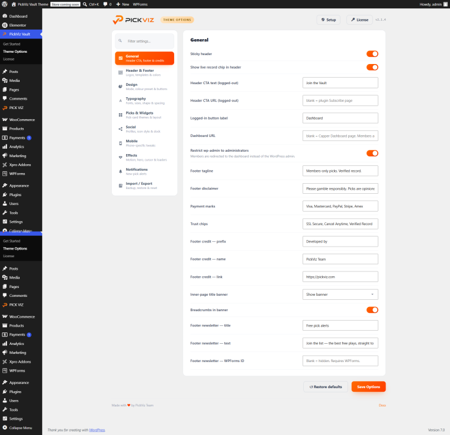Click the License button with key icon
450x435 pixels.
click(x=359, y=20)
